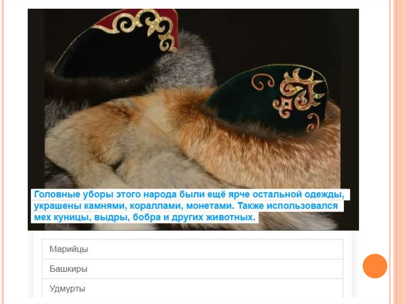
Task: Click the small pink spiral on the green hat
Action: (263, 82)
